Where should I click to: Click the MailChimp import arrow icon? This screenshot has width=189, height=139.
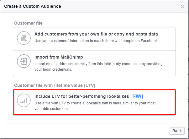[24, 61]
